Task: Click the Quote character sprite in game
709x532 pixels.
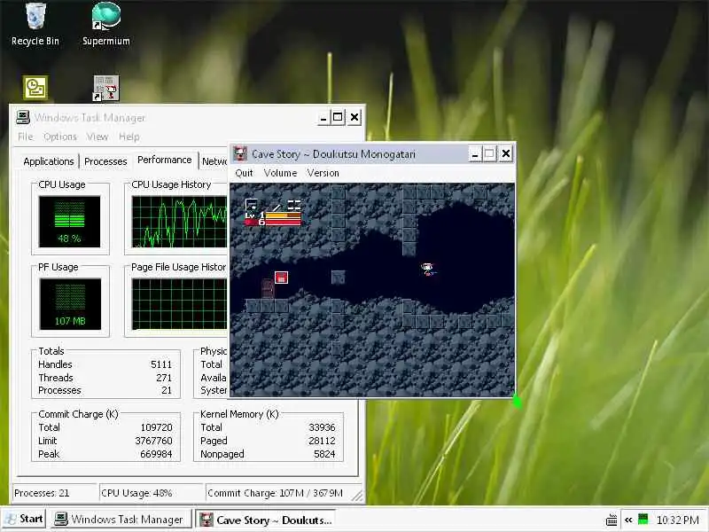Action: 427,269
